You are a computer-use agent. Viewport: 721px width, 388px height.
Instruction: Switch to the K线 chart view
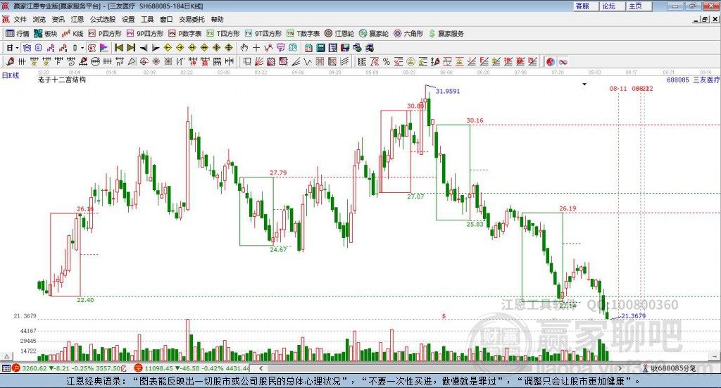[73, 34]
